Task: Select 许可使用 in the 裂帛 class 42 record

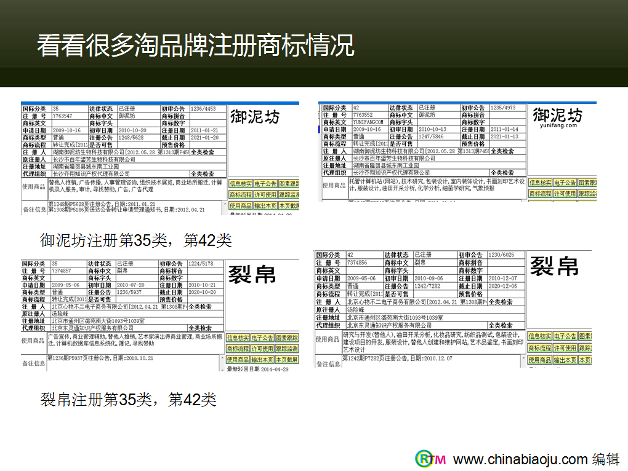Action: tap(565, 348)
